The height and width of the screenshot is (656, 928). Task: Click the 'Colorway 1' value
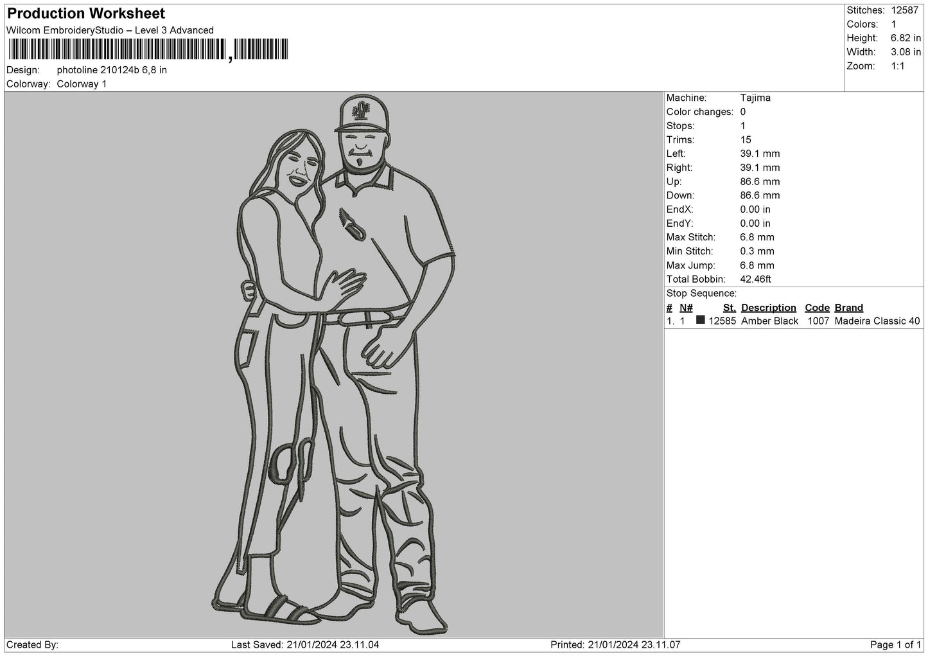(x=82, y=84)
